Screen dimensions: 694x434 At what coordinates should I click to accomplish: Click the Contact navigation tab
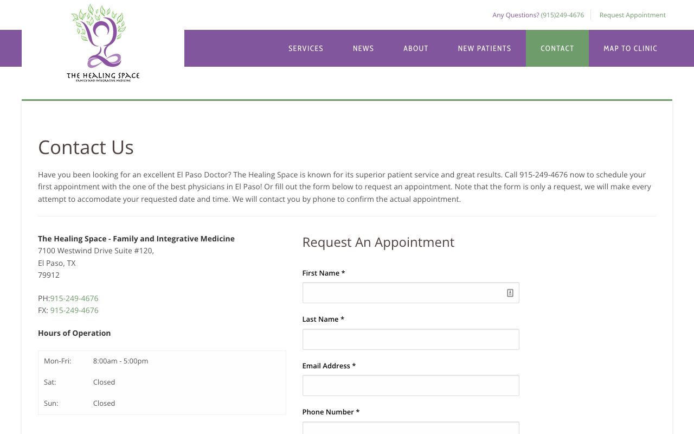(557, 49)
